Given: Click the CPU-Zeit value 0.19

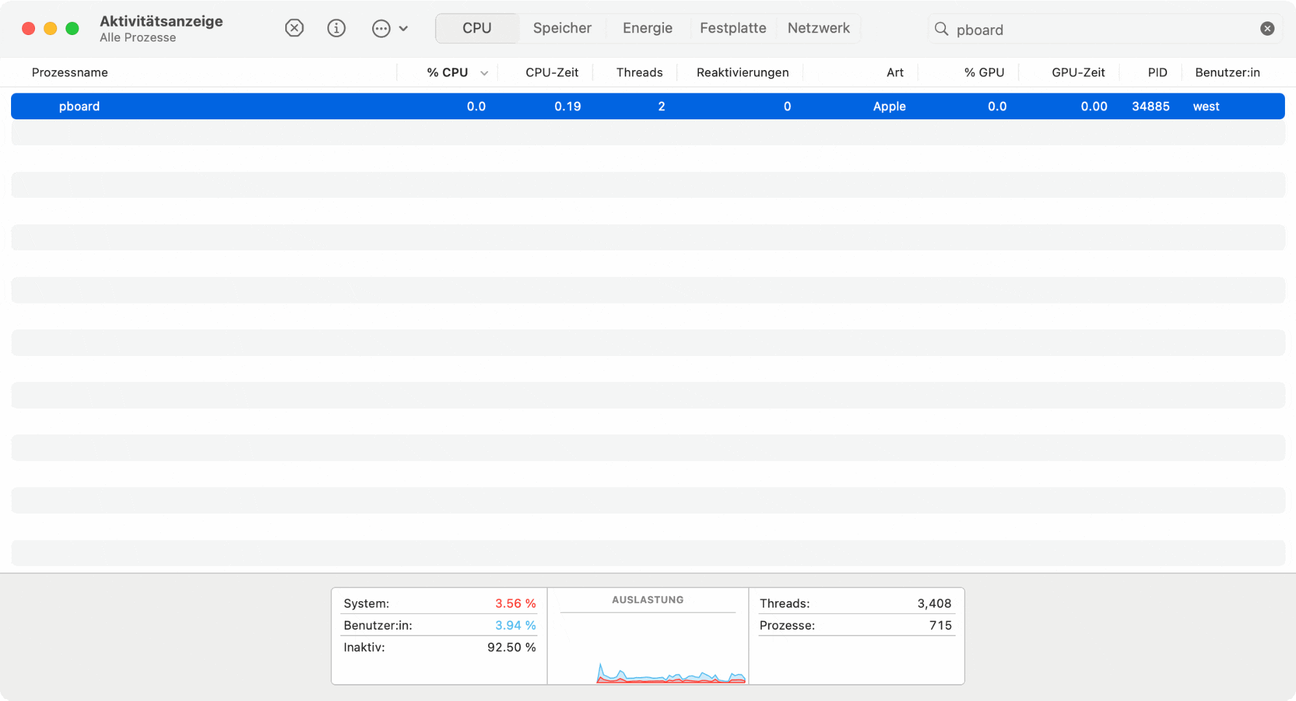Looking at the screenshot, I should [567, 106].
